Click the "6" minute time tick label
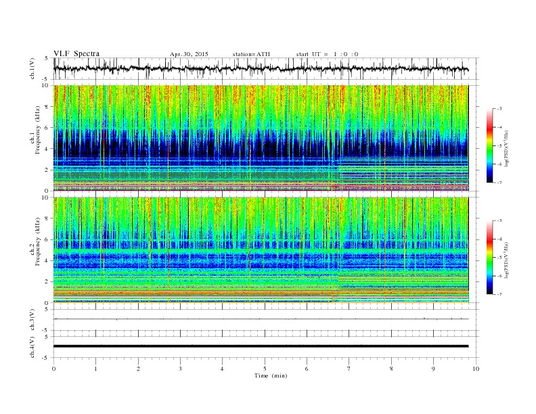 (307, 369)
